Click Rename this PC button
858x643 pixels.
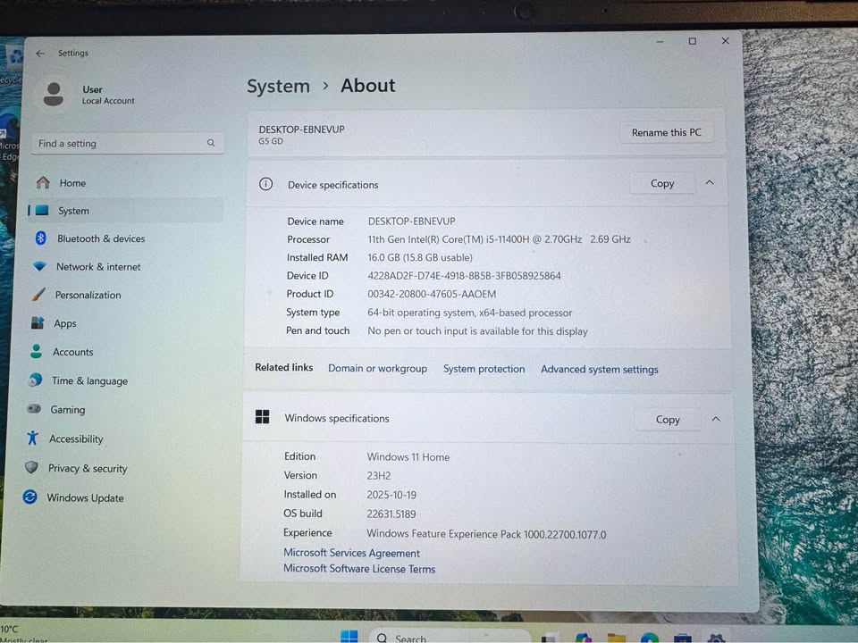(x=666, y=132)
